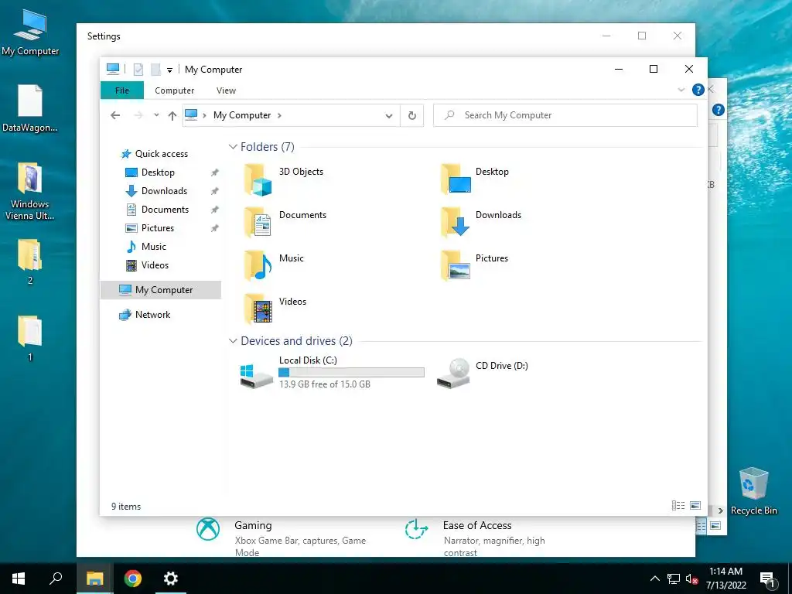This screenshot has width=792, height=594.
Task: Switch to large icons view in status bar
Action: pyautogui.click(x=695, y=506)
